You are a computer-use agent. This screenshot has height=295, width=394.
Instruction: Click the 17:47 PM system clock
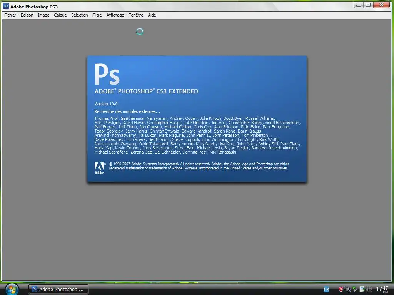pos(382,290)
